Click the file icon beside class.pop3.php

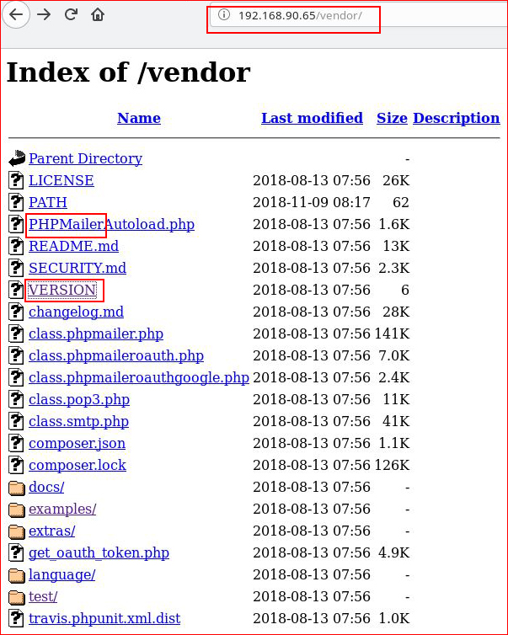[16, 399]
